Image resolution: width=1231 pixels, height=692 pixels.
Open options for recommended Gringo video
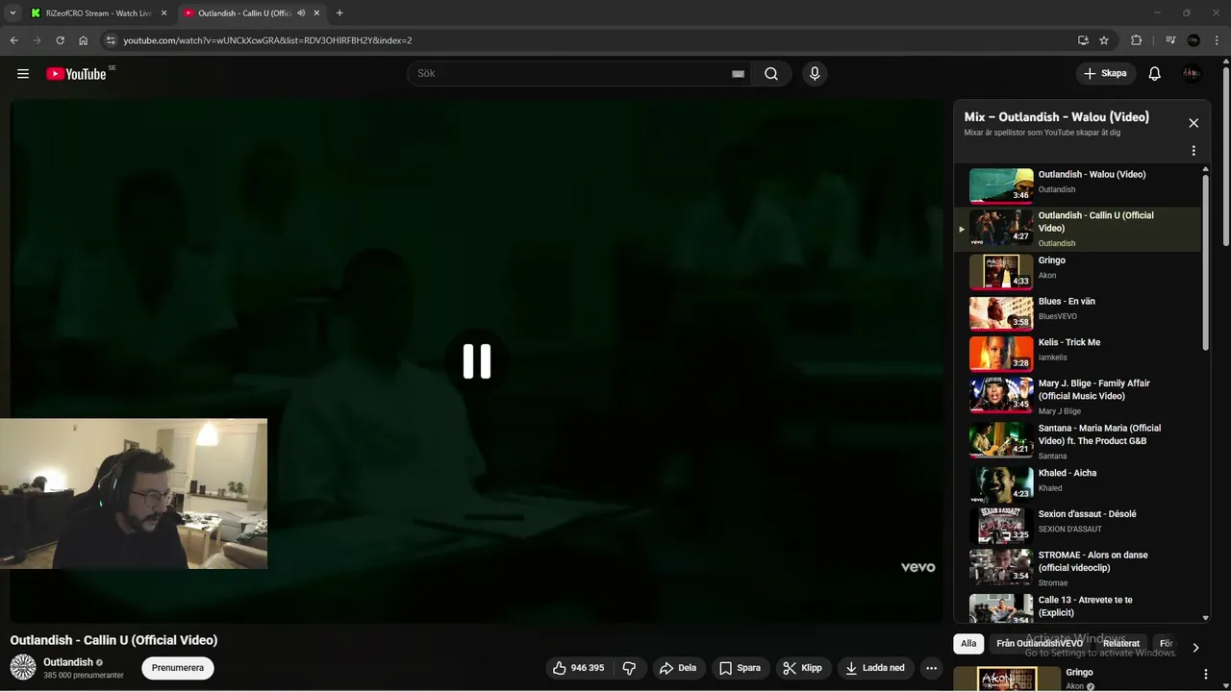(x=1206, y=675)
